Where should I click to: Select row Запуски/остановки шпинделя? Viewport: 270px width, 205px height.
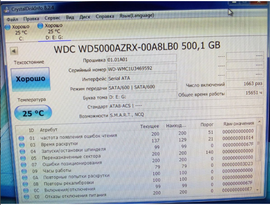click(137, 148)
